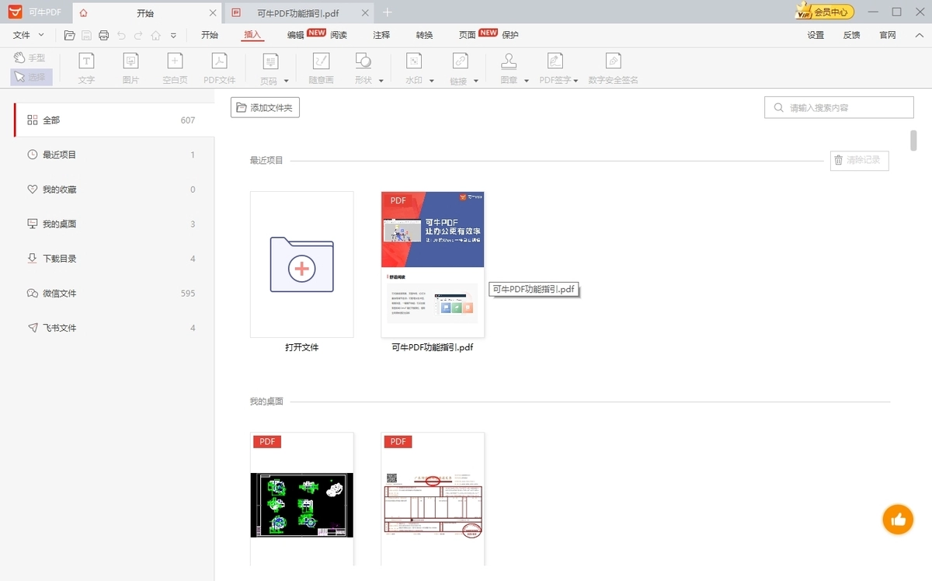Expand the 图章 dropdown arrow

(x=527, y=81)
